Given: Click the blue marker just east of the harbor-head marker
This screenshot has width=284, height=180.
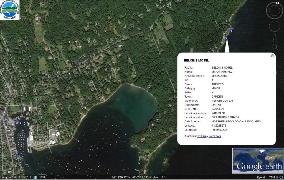Looking at the screenshot, I should (x=21, y=123).
